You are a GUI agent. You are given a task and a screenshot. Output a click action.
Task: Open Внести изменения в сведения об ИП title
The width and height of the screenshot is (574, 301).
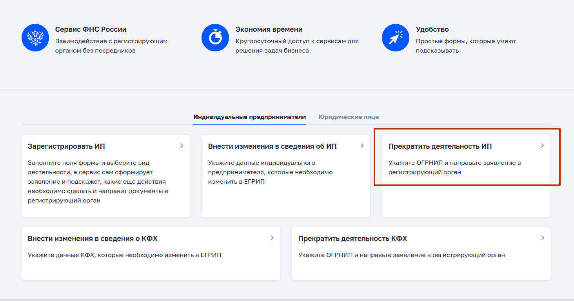coord(272,146)
